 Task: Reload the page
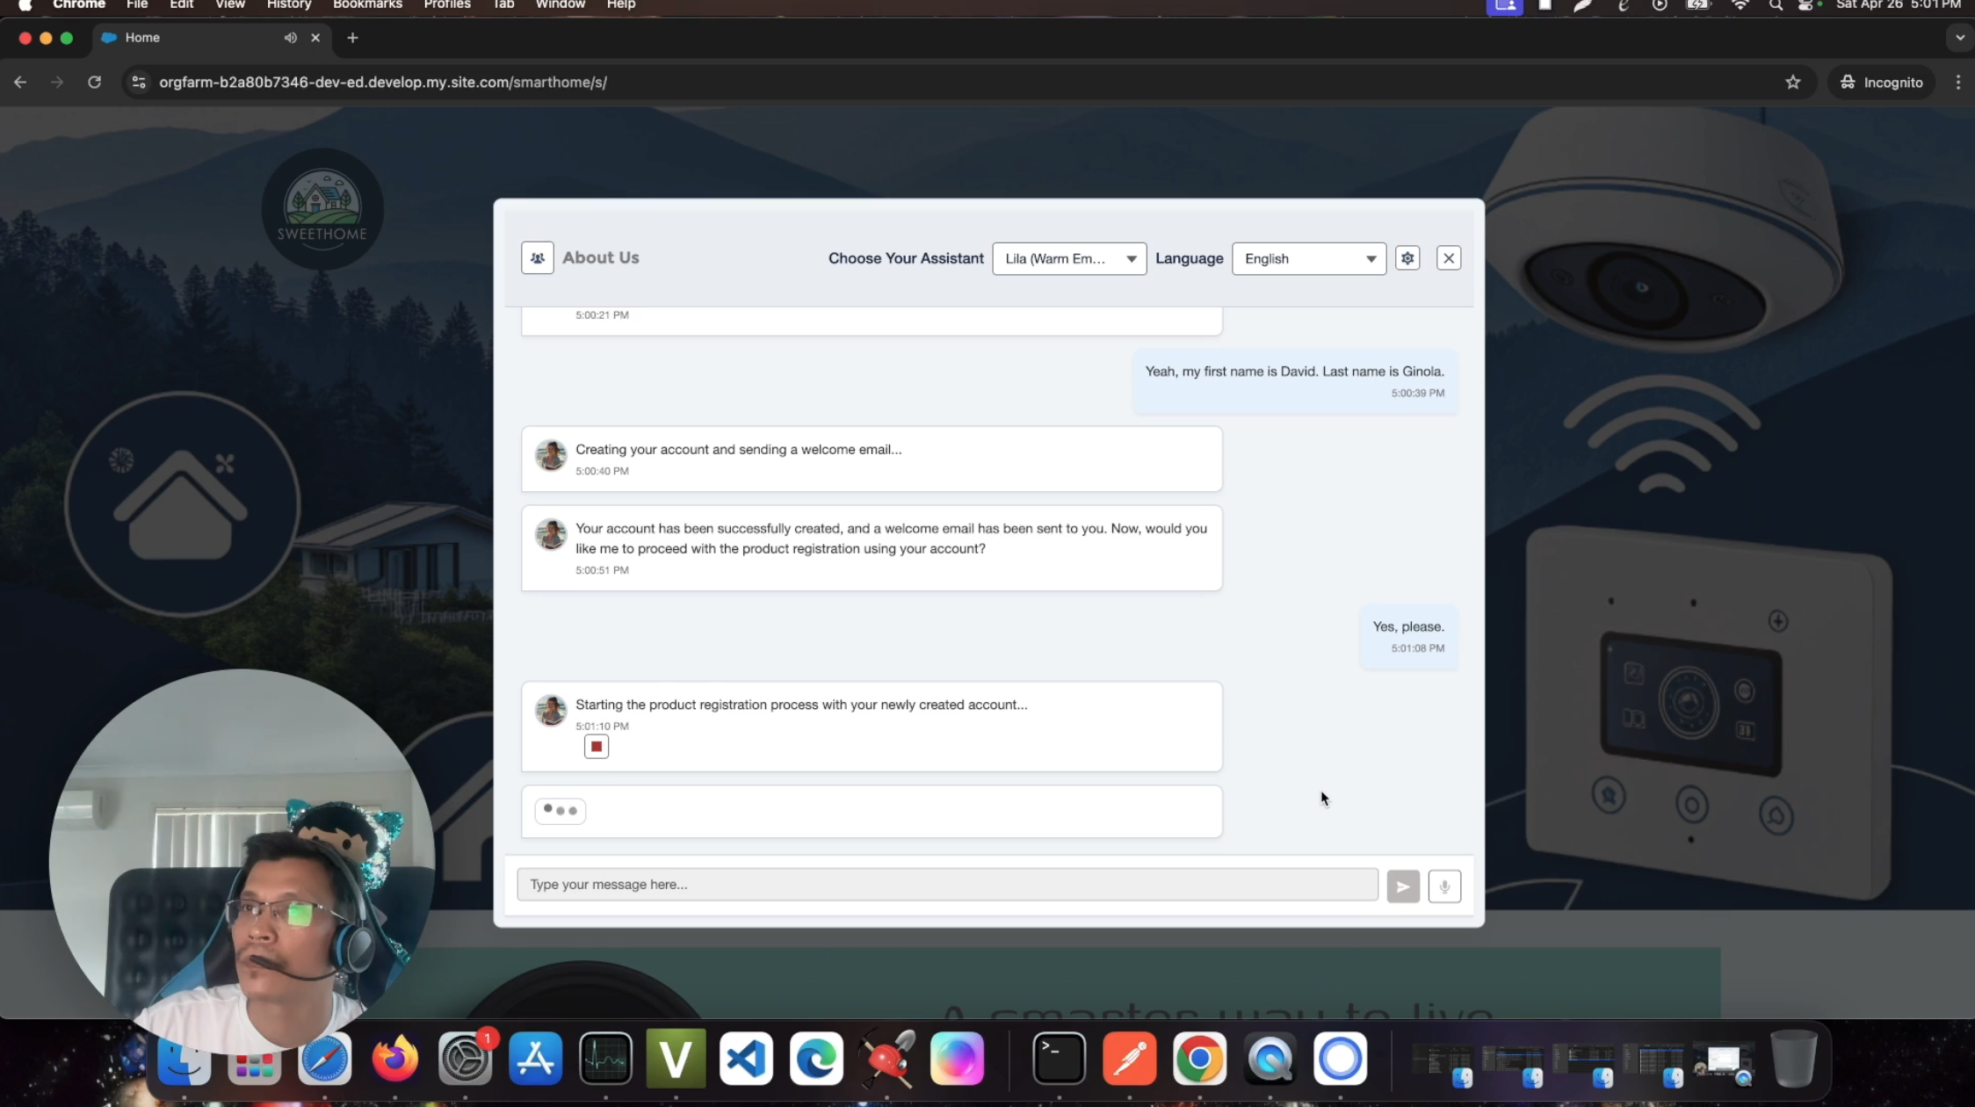[x=95, y=83]
